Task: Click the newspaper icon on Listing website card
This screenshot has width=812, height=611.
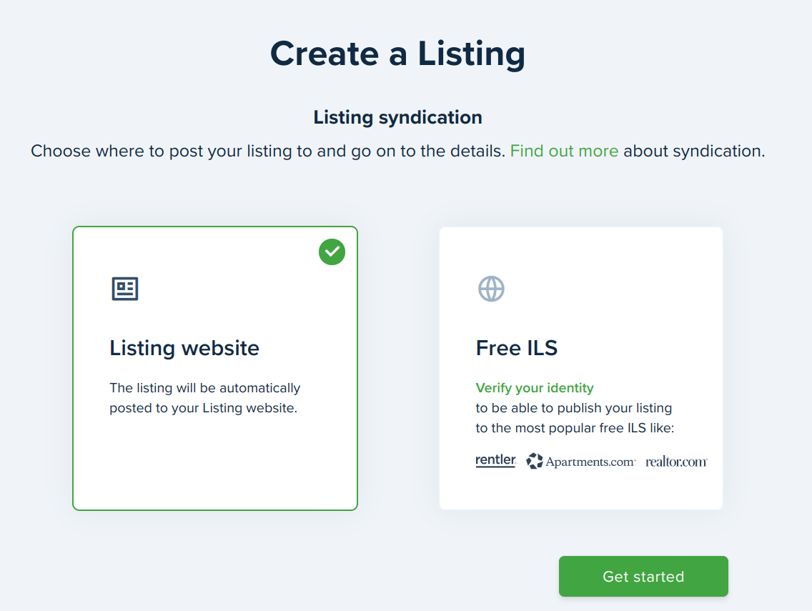Action: point(125,289)
